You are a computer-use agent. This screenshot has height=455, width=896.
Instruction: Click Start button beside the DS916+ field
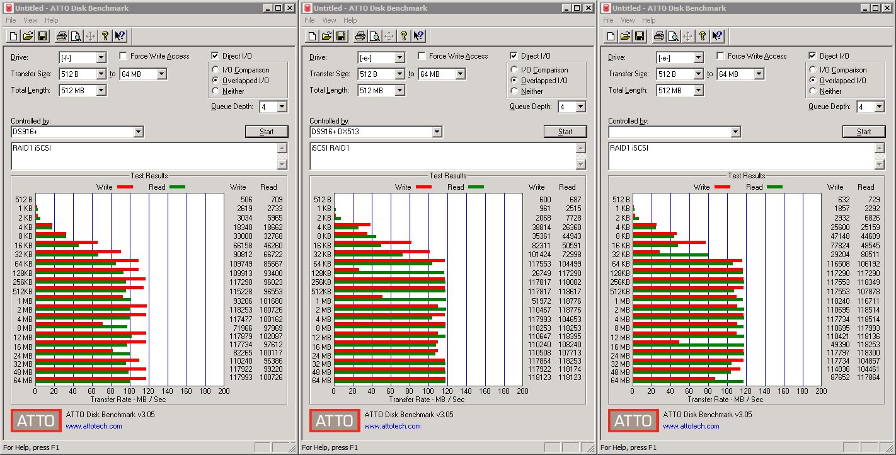point(267,132)
